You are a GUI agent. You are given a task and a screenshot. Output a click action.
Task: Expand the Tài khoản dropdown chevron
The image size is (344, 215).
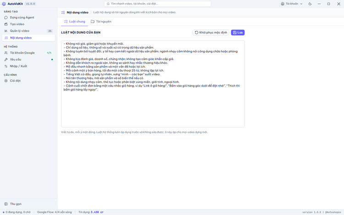tap(301, 4)
